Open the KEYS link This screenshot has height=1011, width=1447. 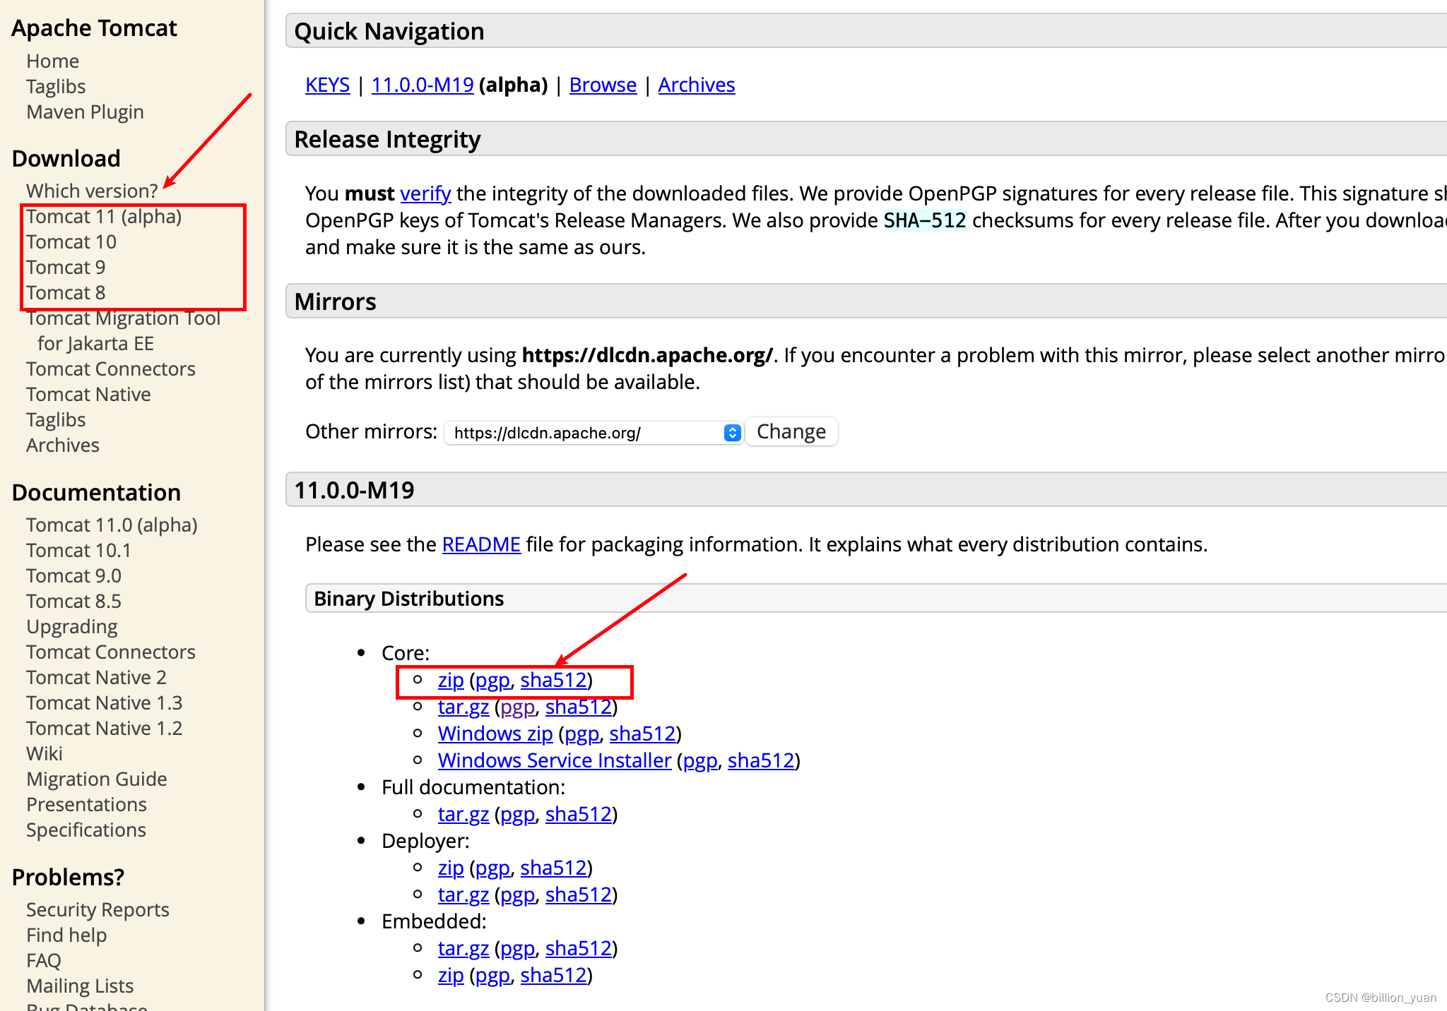pos(327,85)
